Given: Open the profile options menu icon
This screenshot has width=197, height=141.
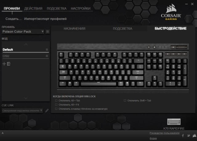Looking at the screenshot, I should point(47,32).
